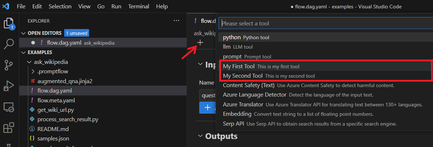This screenshot has height=147, width=433.
Task: Open the Explorer activity bar icon
Action: (x=9, y=24)
